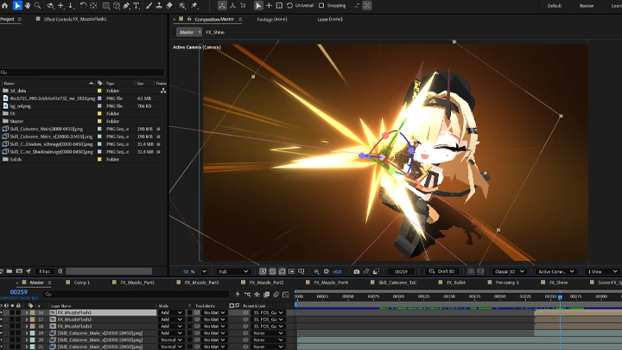The height and width of the screenshot is (350, 622).
Task: Click the blue current-time indicator in timeline
Action: 560,296
